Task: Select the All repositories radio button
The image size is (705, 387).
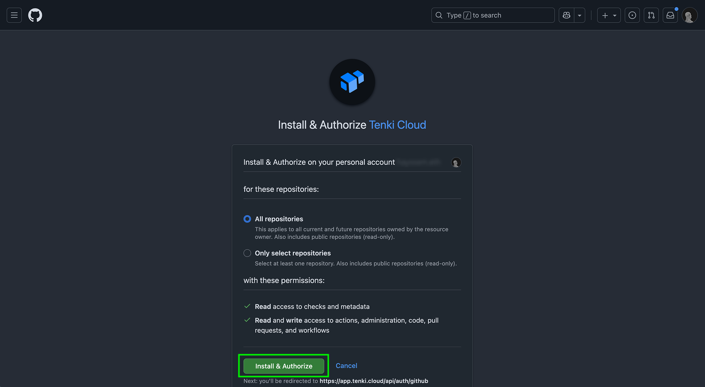Action: [x=247, y=219]
